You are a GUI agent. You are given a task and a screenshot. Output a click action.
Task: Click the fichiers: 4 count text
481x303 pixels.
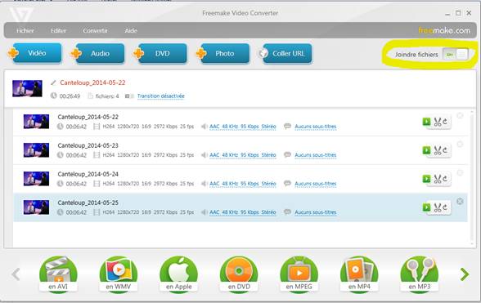pyautogui.click(x=107, y=96)
